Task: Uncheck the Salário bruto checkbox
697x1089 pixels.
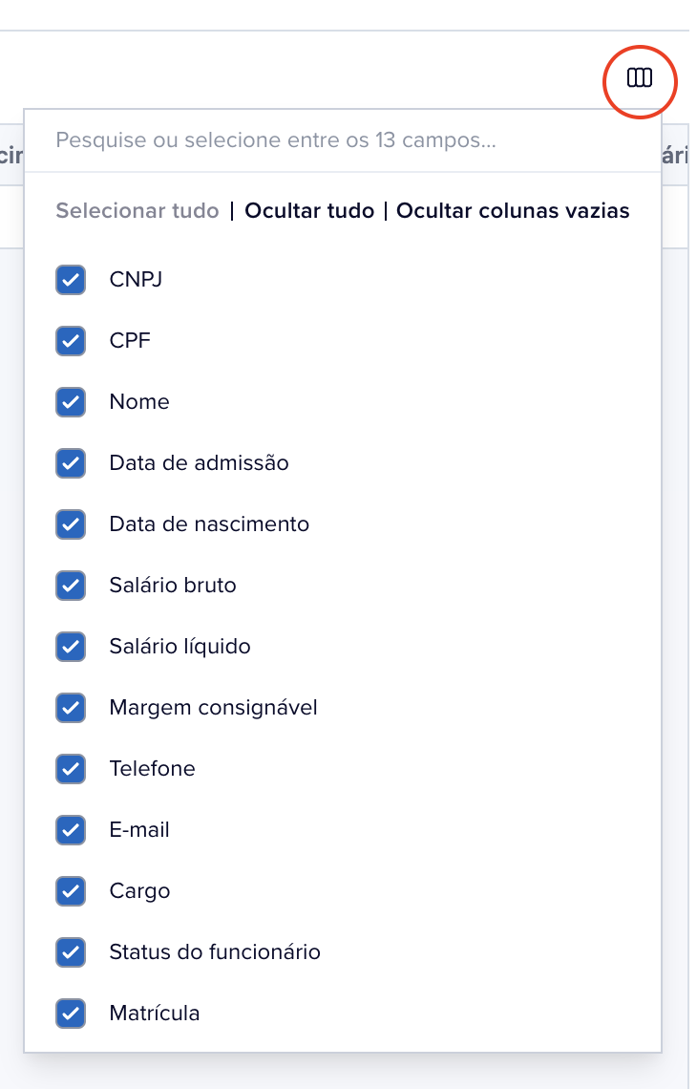Action: tap(71, 586)
